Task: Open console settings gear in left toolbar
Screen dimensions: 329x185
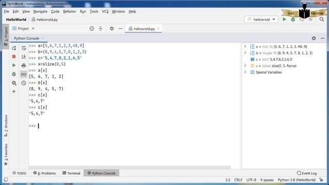Action: coord(14,83)
